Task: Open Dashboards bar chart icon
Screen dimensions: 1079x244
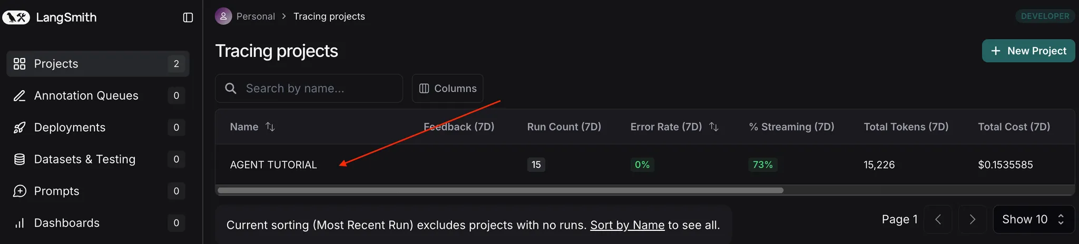Action: [x=19, y=223]
